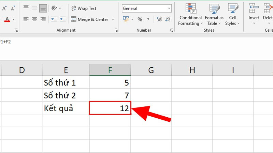This screenshot has width=273, height=153.
Task: Open the Conditional Formatting menu
Action: (x=190, y=15)
